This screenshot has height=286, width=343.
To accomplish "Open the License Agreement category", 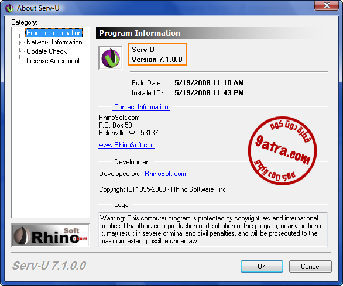I will tap(53, 61).
